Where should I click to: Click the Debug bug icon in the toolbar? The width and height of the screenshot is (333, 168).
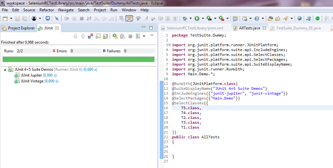185,19
